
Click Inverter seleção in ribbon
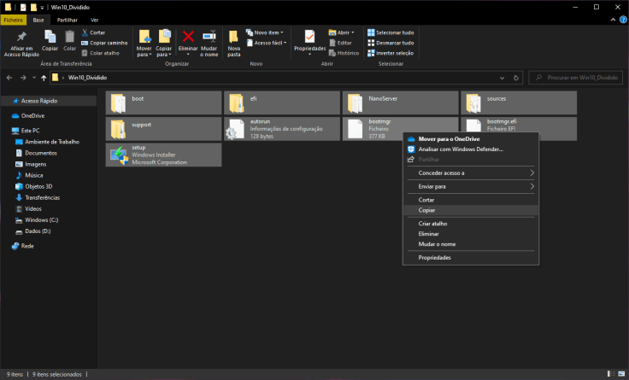tap(391, 53)
